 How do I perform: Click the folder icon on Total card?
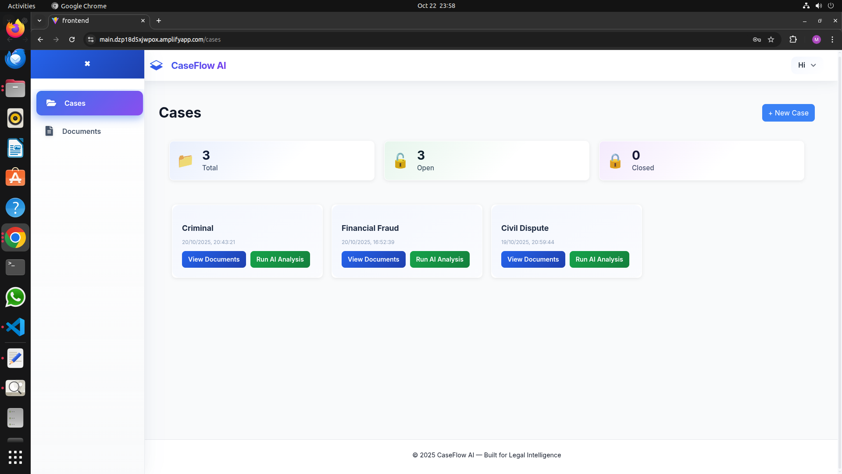click(x=186, y=161)
